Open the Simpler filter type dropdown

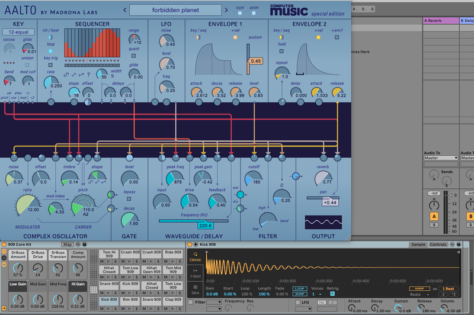click(214, 302)
